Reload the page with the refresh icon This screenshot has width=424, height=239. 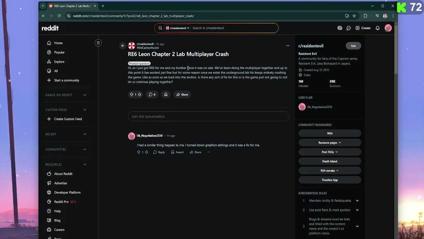[x=59, y=16]
